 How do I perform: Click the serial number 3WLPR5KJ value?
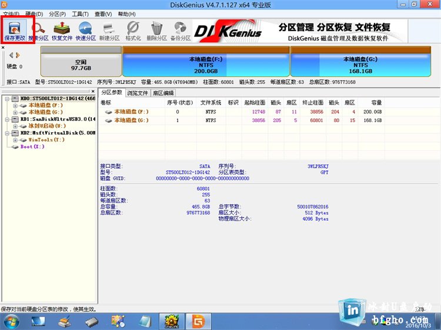point(318,166)
